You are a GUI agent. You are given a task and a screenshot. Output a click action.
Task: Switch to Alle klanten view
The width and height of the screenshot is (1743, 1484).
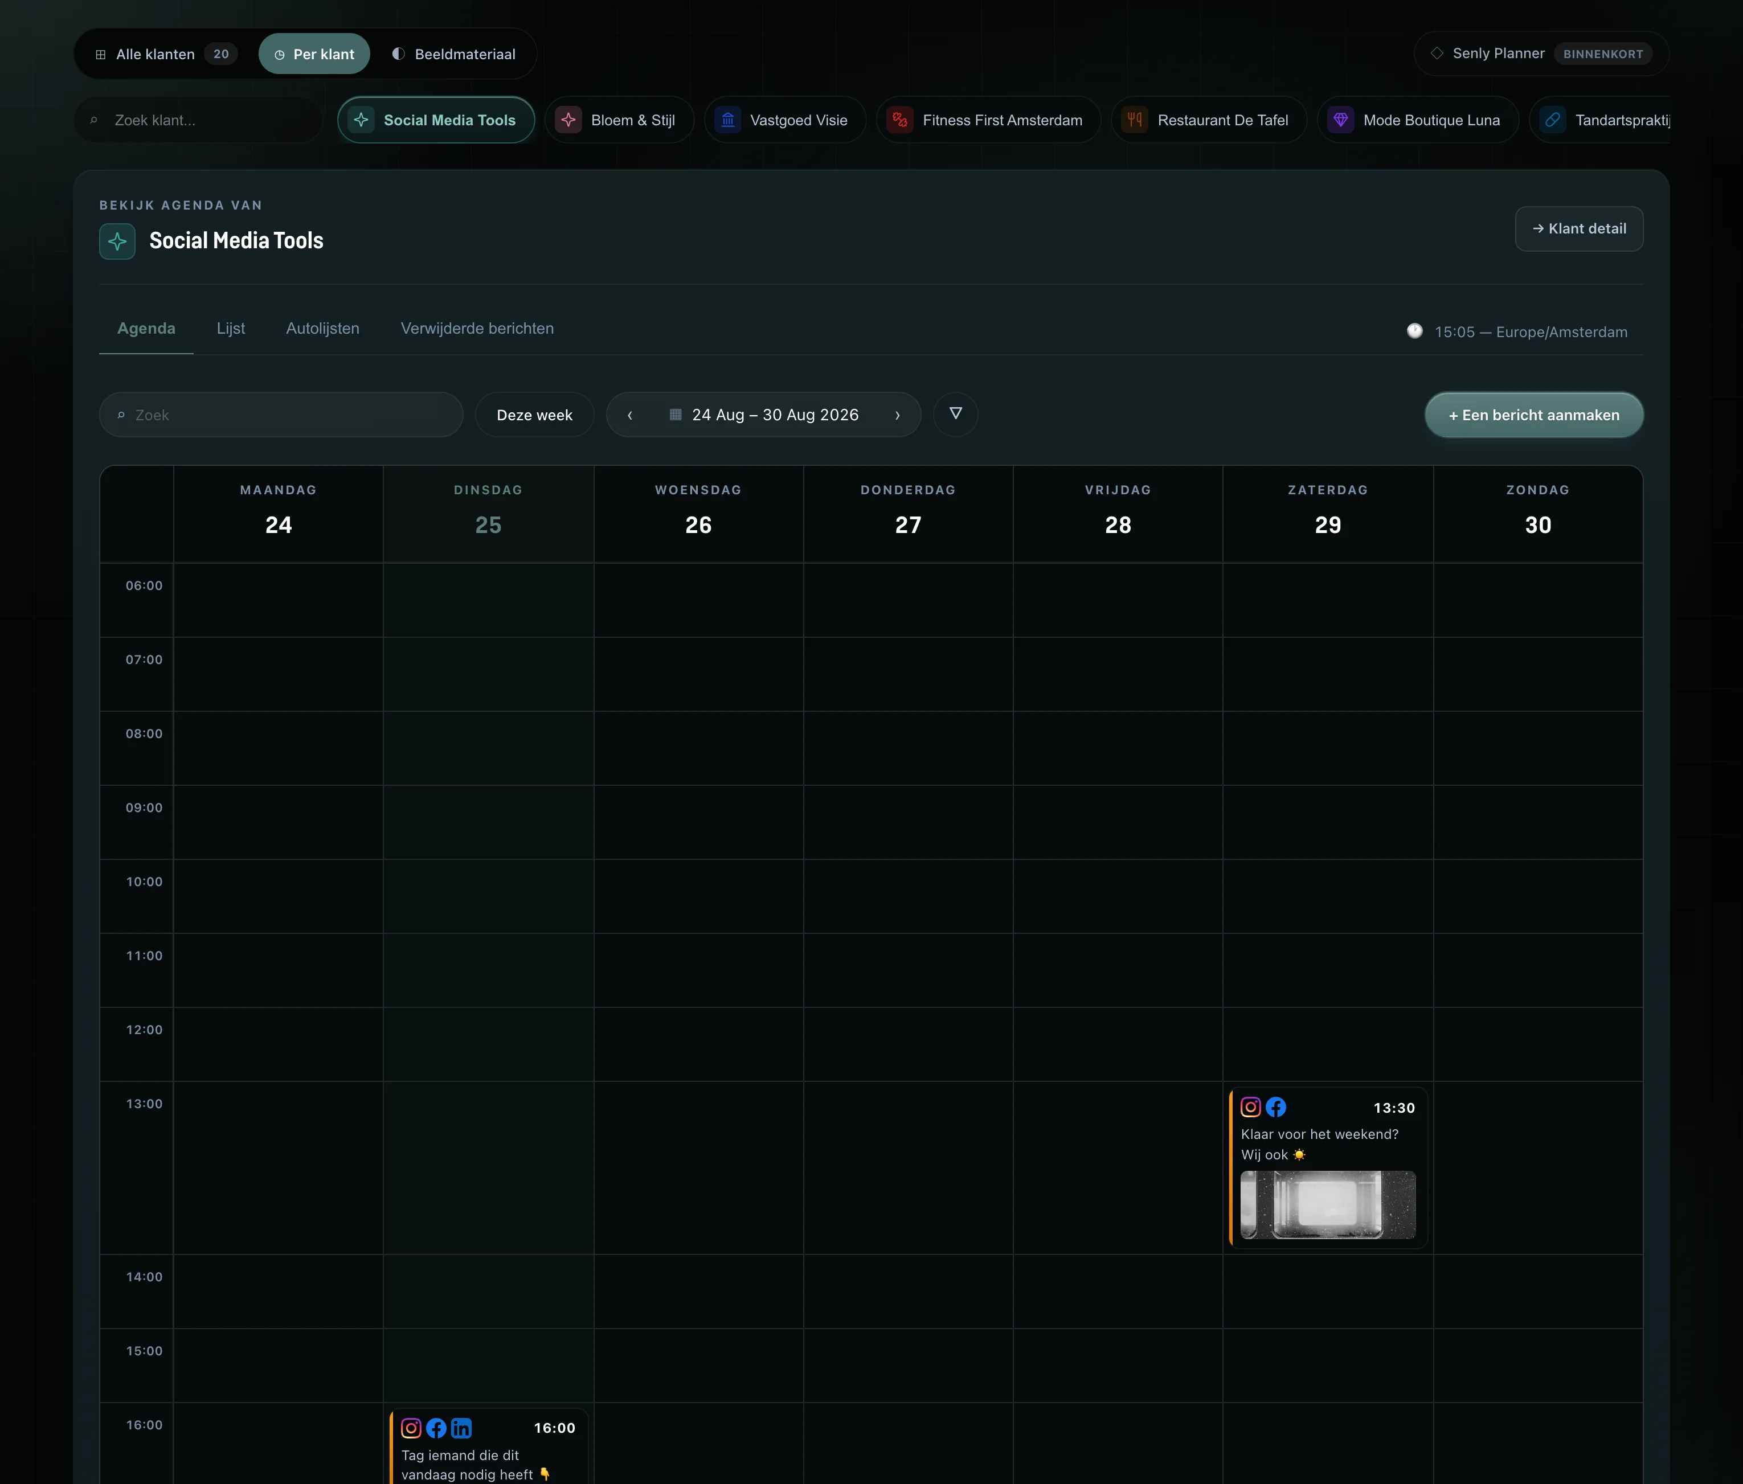166,54
